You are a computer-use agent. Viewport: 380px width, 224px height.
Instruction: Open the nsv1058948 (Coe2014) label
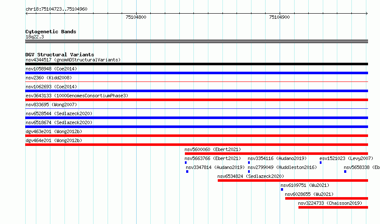click(51, 69)
